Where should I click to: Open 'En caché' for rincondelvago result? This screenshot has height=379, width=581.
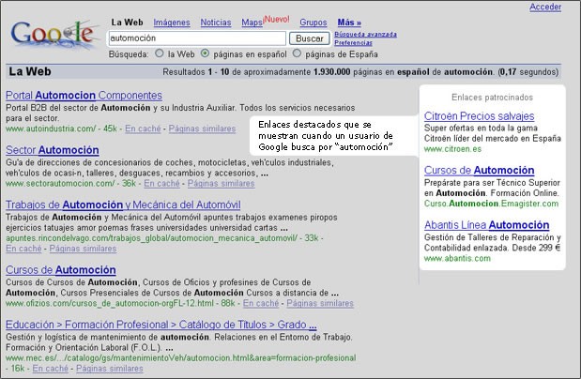23,249
